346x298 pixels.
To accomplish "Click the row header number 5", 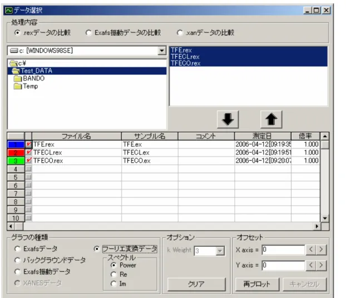I will pos(16,177).
